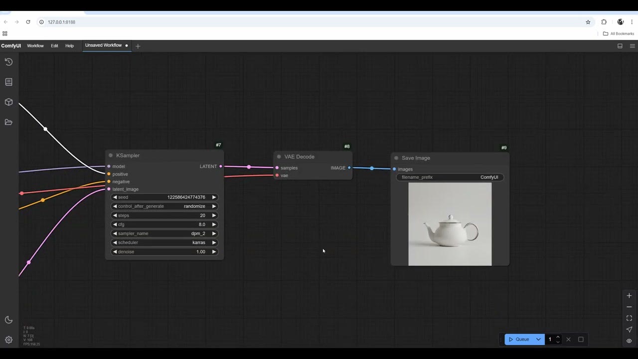Open the Edit menu
This screenshot has width=638, height=359.
(x=54, y=46)
